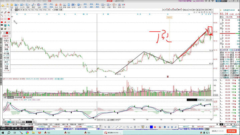Click the yellow back arrow in toolbar
The width and height of the screenshot is (240, 135).
pos(2,5)
